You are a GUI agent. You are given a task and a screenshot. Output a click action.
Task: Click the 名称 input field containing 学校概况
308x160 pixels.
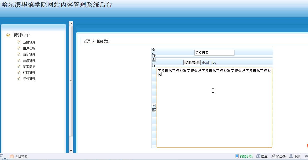coord(214,53)
